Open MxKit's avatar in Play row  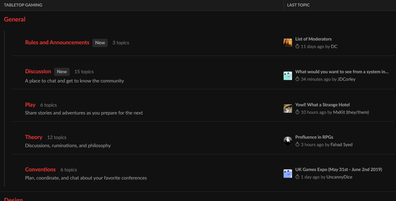pyautogui.click(x=288, y=108)
